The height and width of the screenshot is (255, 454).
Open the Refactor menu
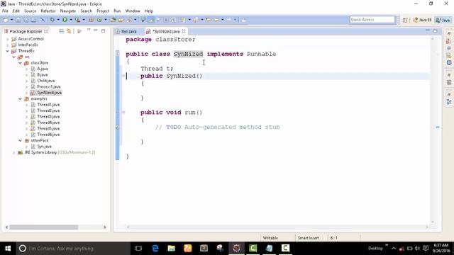click(x=48, y=11)
